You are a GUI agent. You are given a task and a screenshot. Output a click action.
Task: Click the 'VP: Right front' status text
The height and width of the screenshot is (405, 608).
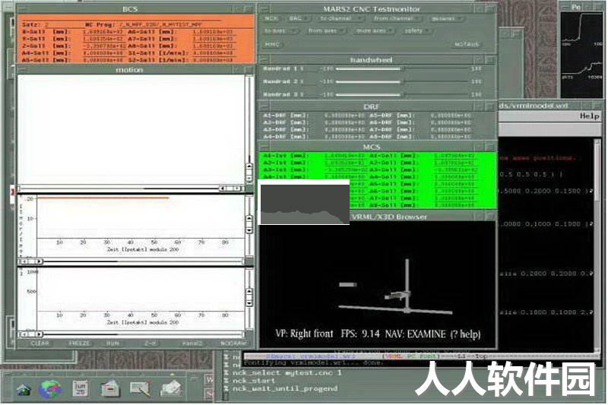pos(304,334)
